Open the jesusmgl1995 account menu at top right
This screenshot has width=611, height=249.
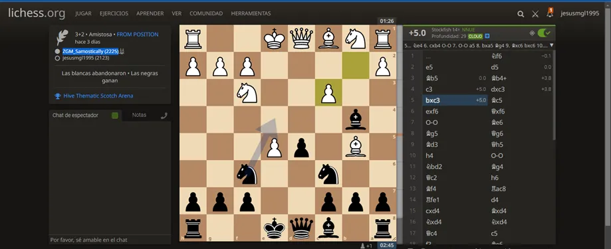tap(580, 14)
